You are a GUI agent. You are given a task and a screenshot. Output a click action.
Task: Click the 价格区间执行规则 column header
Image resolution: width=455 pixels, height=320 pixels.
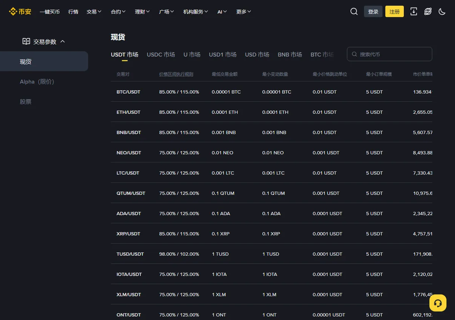point(176,74)
